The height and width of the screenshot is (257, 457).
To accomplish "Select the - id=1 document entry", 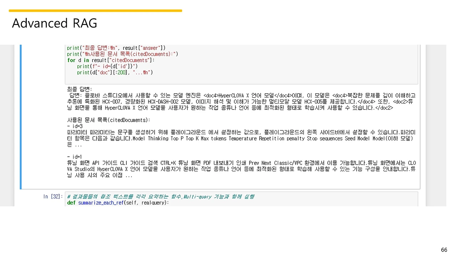I will (x=75, y=156).
